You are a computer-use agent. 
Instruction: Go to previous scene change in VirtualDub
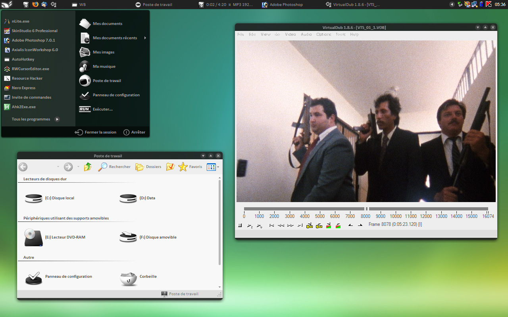point(329,225)
